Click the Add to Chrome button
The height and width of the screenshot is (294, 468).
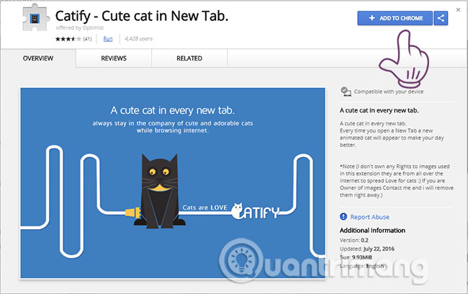(395, 18)
